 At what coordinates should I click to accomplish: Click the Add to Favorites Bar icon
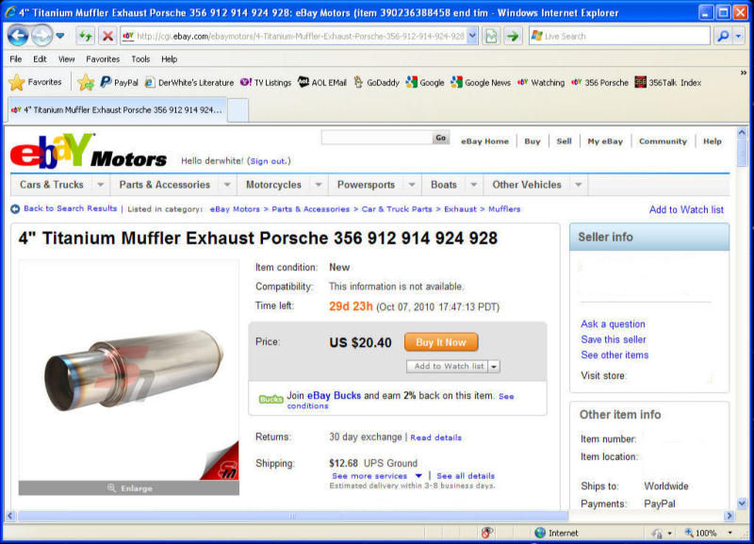pyautogui.click(x=86, y=82)
